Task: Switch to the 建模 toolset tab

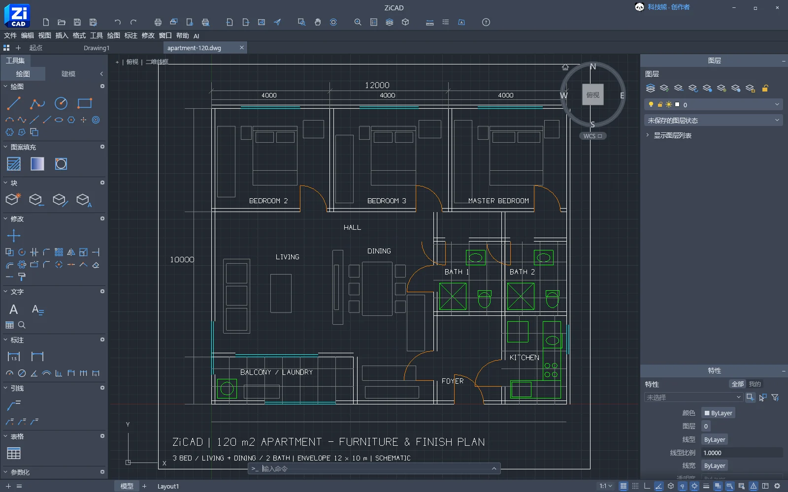Action: (x=68, y=74)
